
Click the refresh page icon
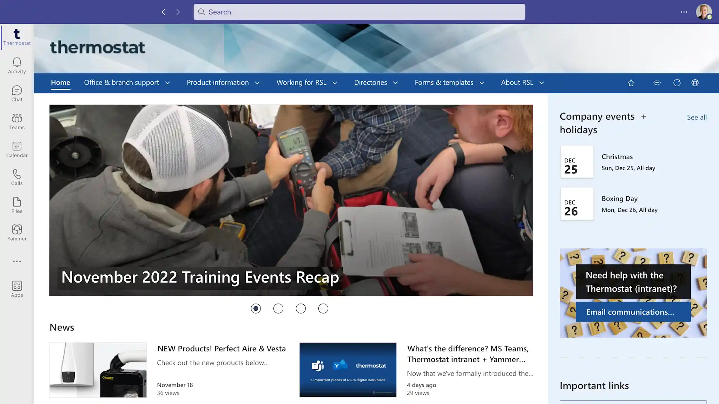click(677, 83)
